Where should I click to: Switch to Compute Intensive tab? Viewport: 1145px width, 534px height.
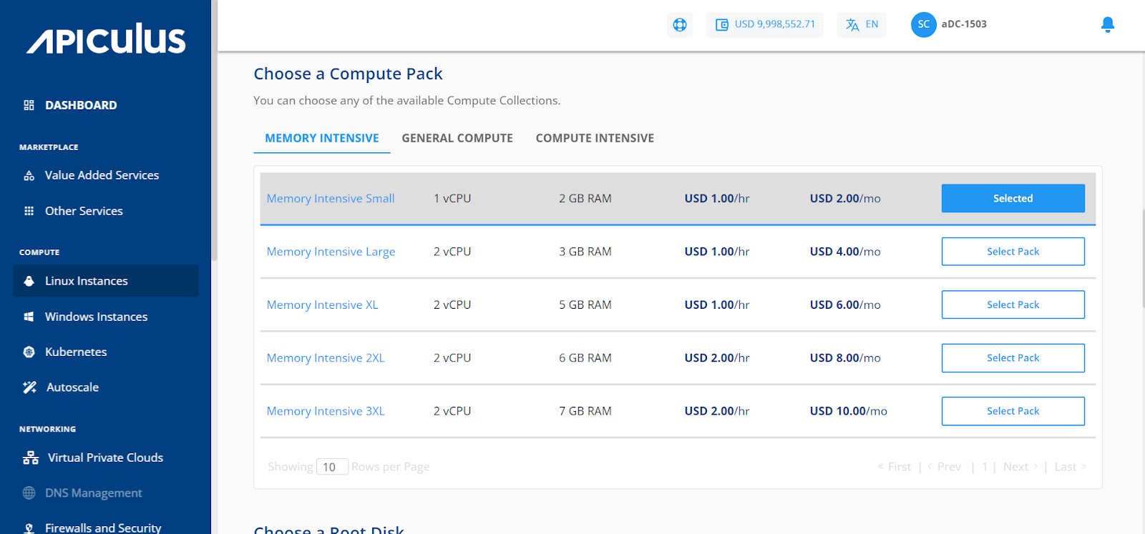tap(595, 138)
